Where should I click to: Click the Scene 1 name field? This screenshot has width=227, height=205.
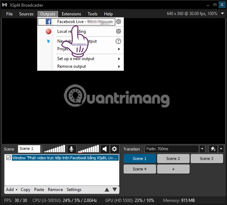(29, 149)
